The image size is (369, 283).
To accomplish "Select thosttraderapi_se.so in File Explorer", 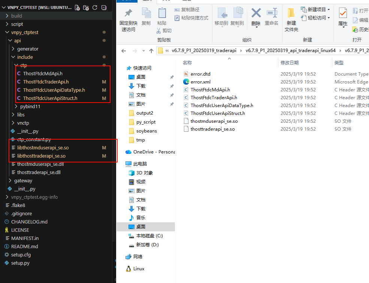I will [212, 129].
